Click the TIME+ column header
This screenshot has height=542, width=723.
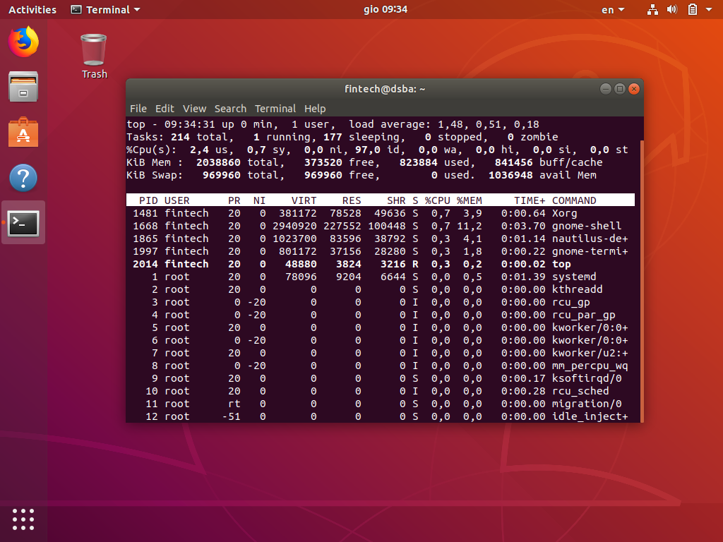[x=530, y=200]
